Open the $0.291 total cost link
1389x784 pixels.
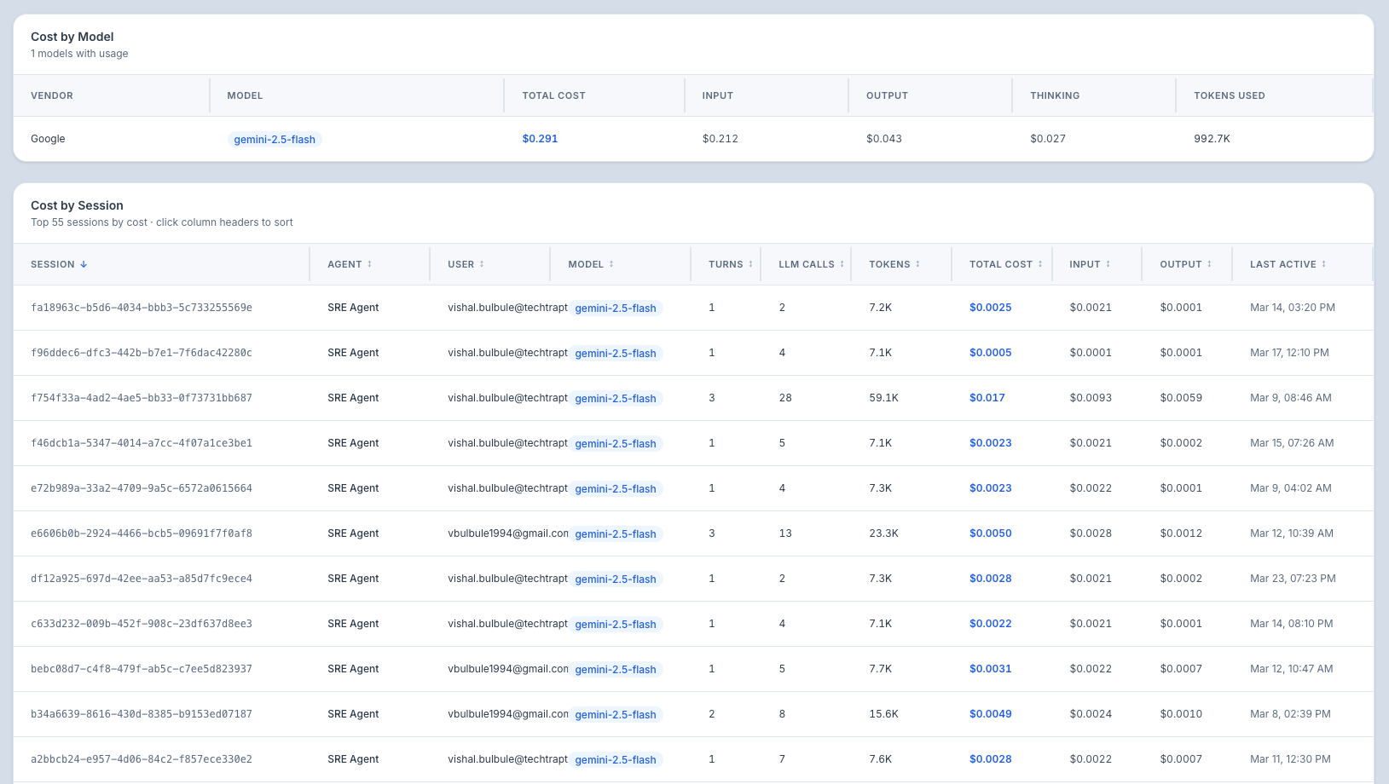coord(540,139)
